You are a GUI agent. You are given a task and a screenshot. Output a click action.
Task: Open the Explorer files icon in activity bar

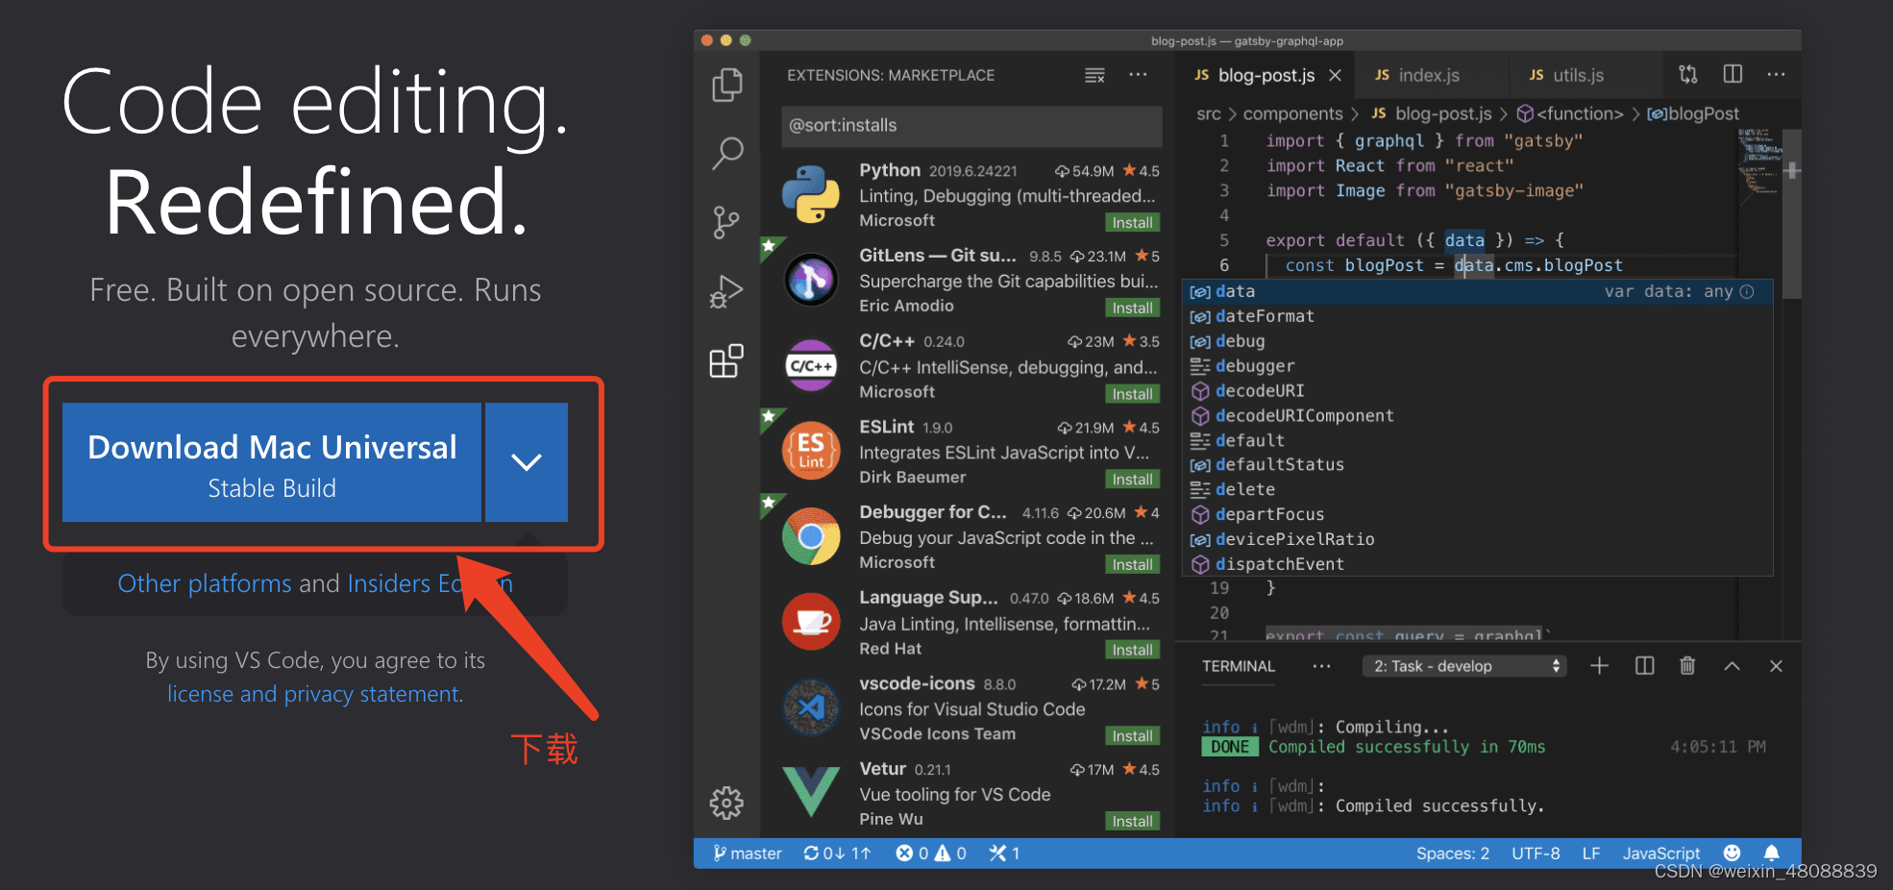(726, 85)
